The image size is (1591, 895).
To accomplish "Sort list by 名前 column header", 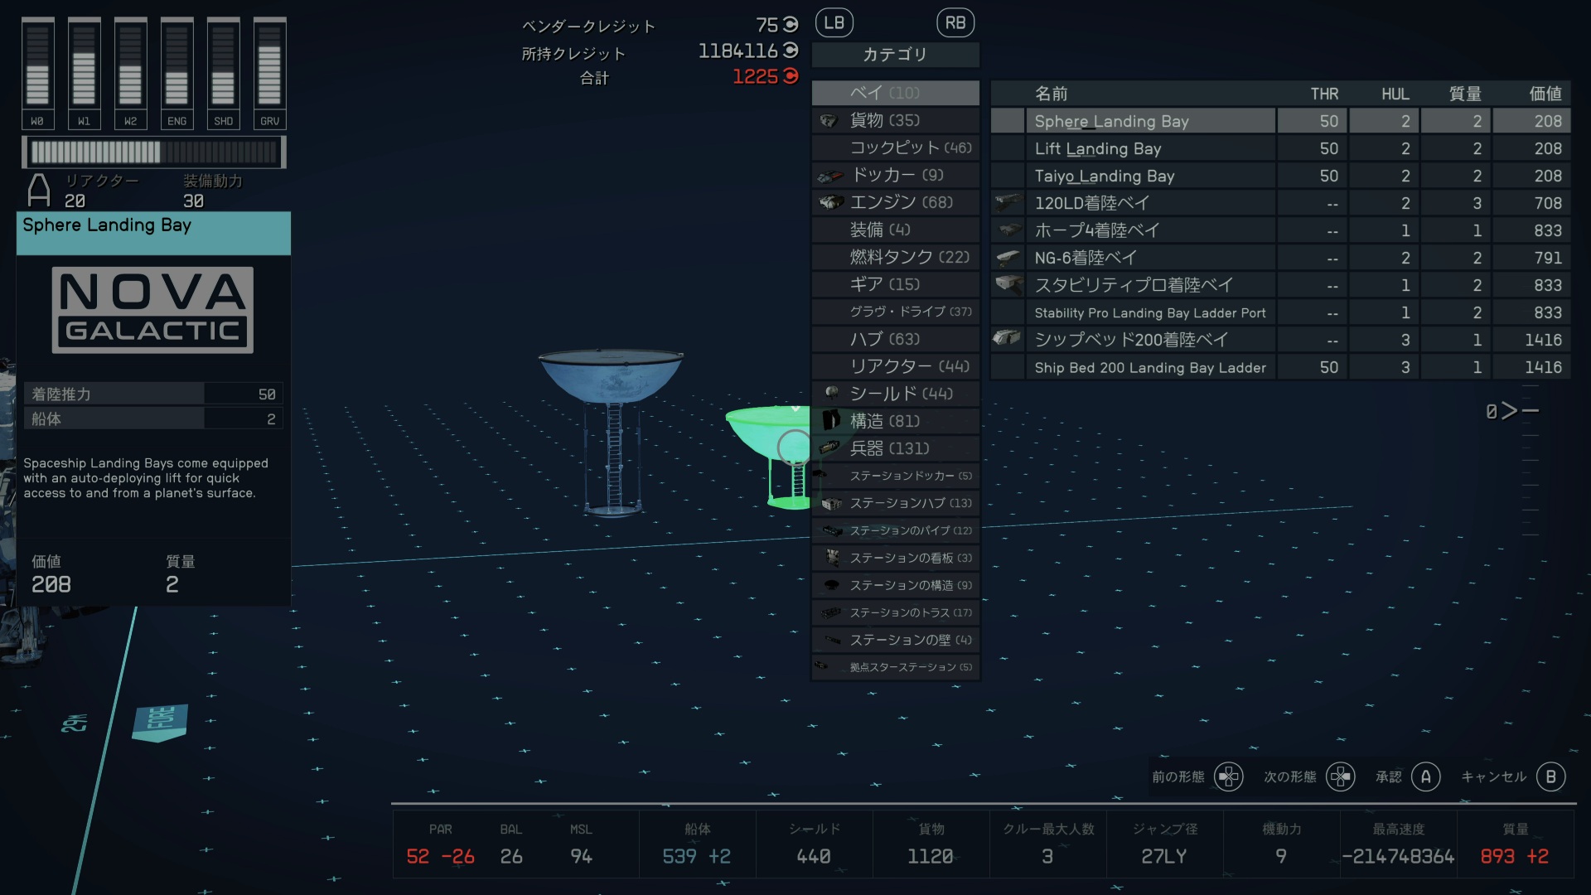I will click(x=1051, y=94).
